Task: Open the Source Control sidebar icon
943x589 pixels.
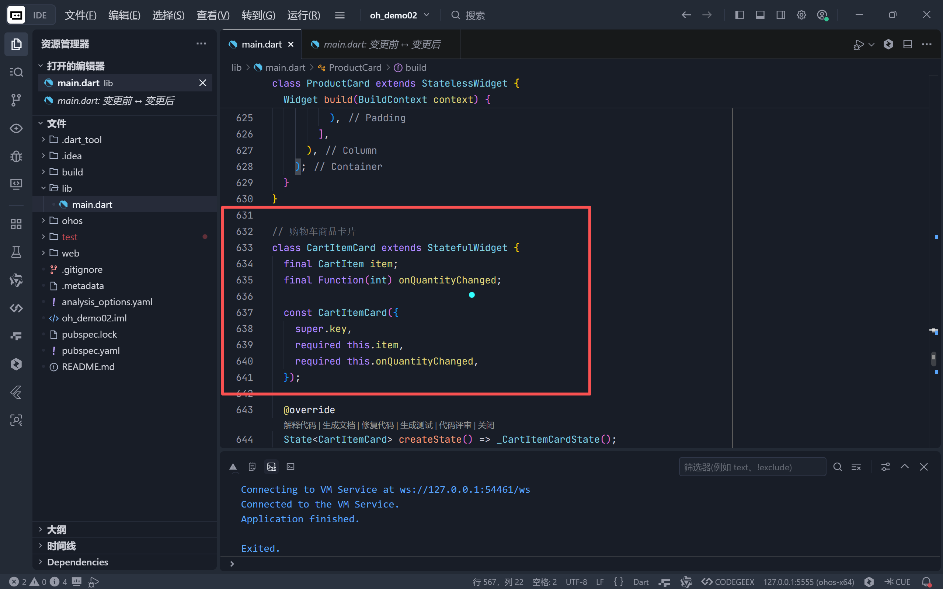Action: coord(16,100)
